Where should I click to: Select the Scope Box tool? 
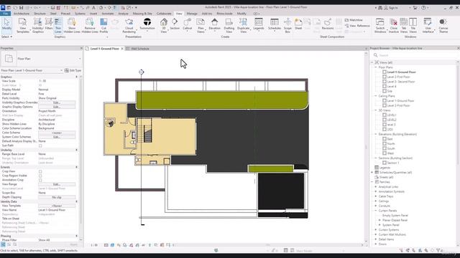tap(287, 25)
